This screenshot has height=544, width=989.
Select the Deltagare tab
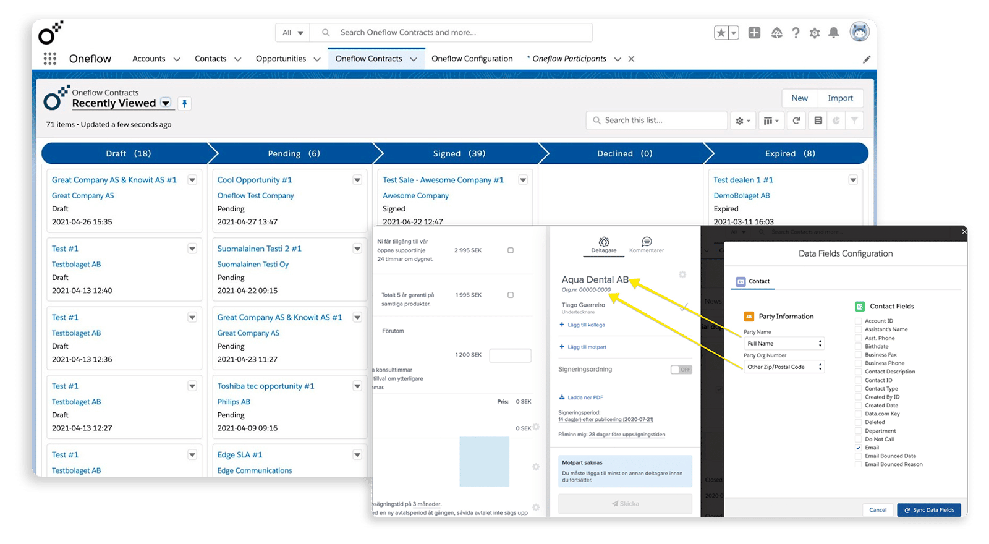pyautogui.click(x=604, y=245)
